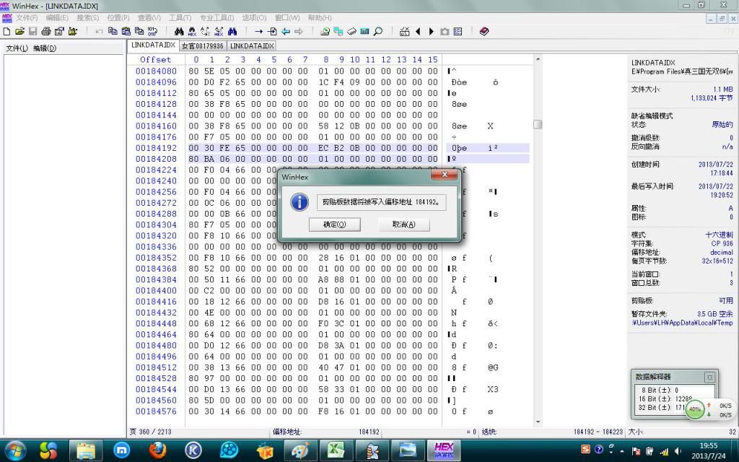Click the magnifier icon in toolbar
Image resolution: width=739 pixels, height=462 pixels.
tap(378, 32)
